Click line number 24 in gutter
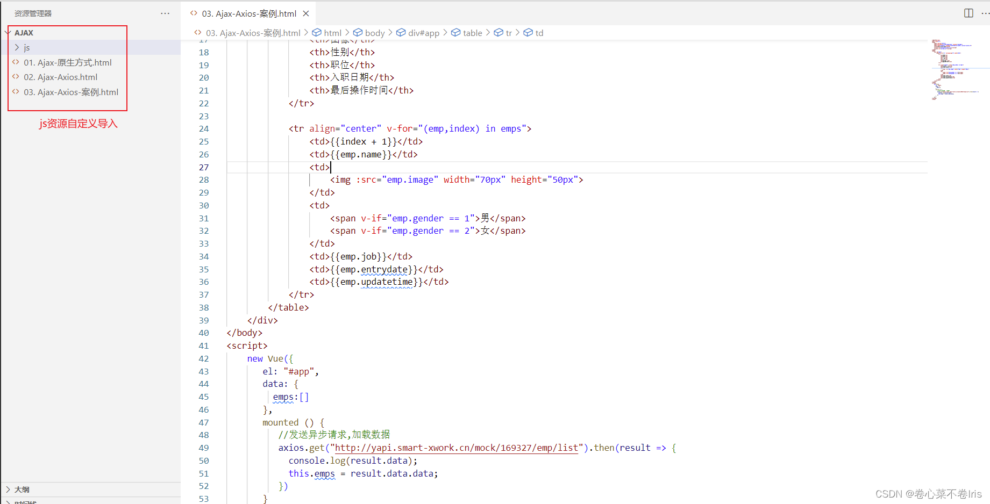Image resolution: width=990 pixels, height=504 pixels. coord(204,129)
